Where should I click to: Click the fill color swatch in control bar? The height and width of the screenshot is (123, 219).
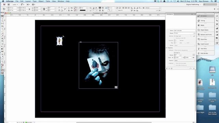75,8
